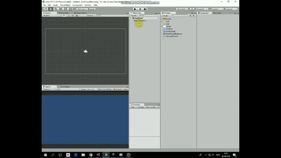Open the Component menu
281x158 pixels.
coord(77,5)
